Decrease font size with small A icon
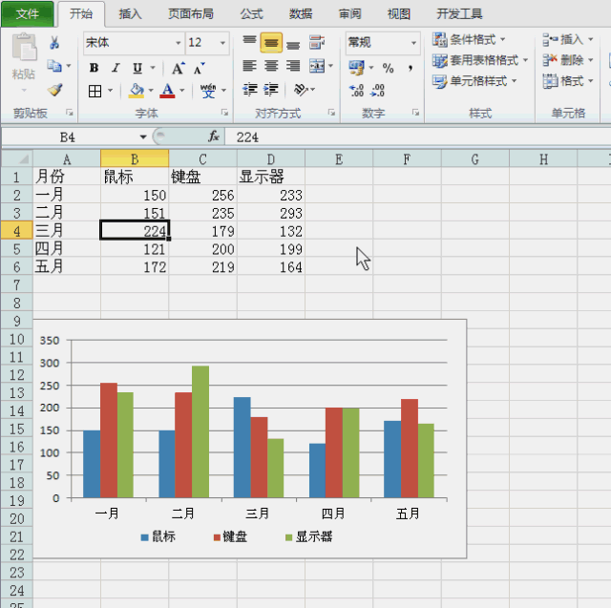This screenshot has height=608, width=611. 200,69
